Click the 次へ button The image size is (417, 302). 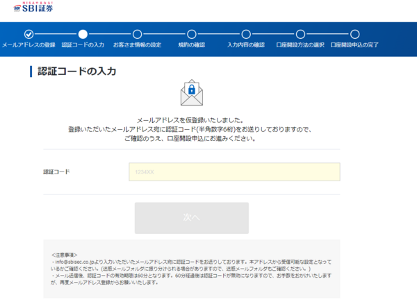[x=192, y=218]
